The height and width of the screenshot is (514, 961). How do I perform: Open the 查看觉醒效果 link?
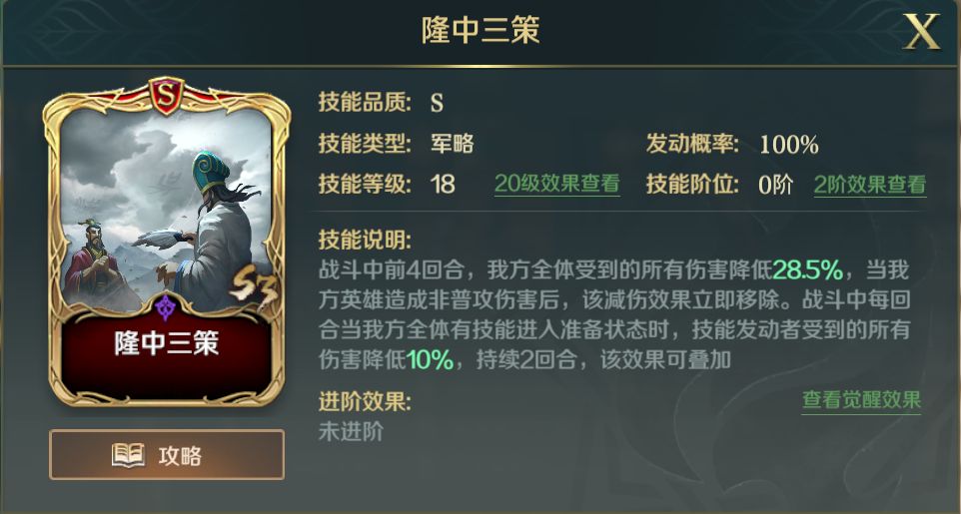pyautogui.click(x=861, y=400)
